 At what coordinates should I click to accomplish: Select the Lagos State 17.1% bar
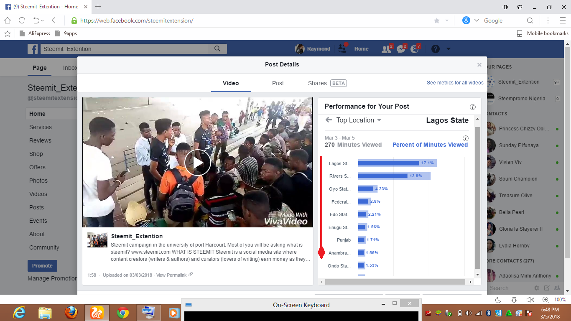[x=398, y=163]
